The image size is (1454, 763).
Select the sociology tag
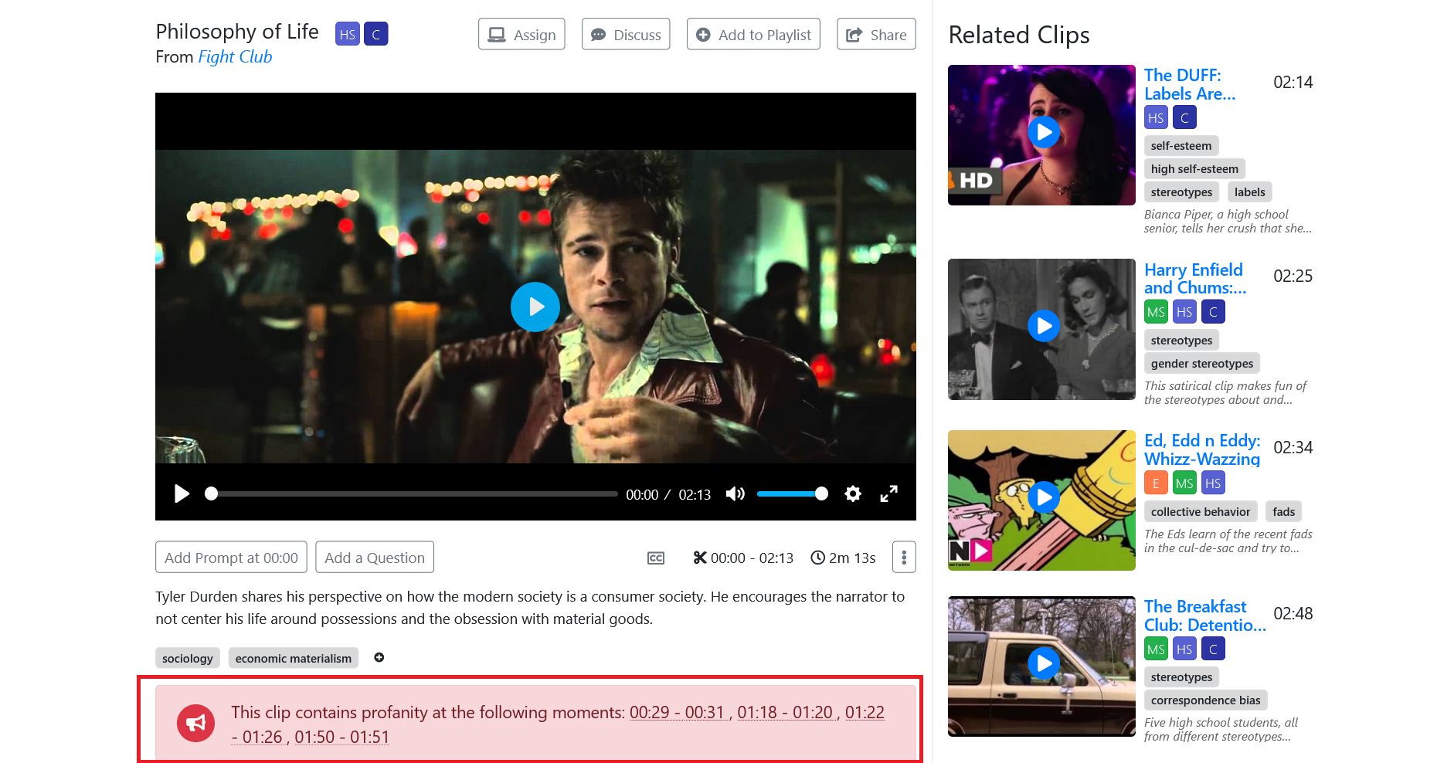click(x=188, y=658)
